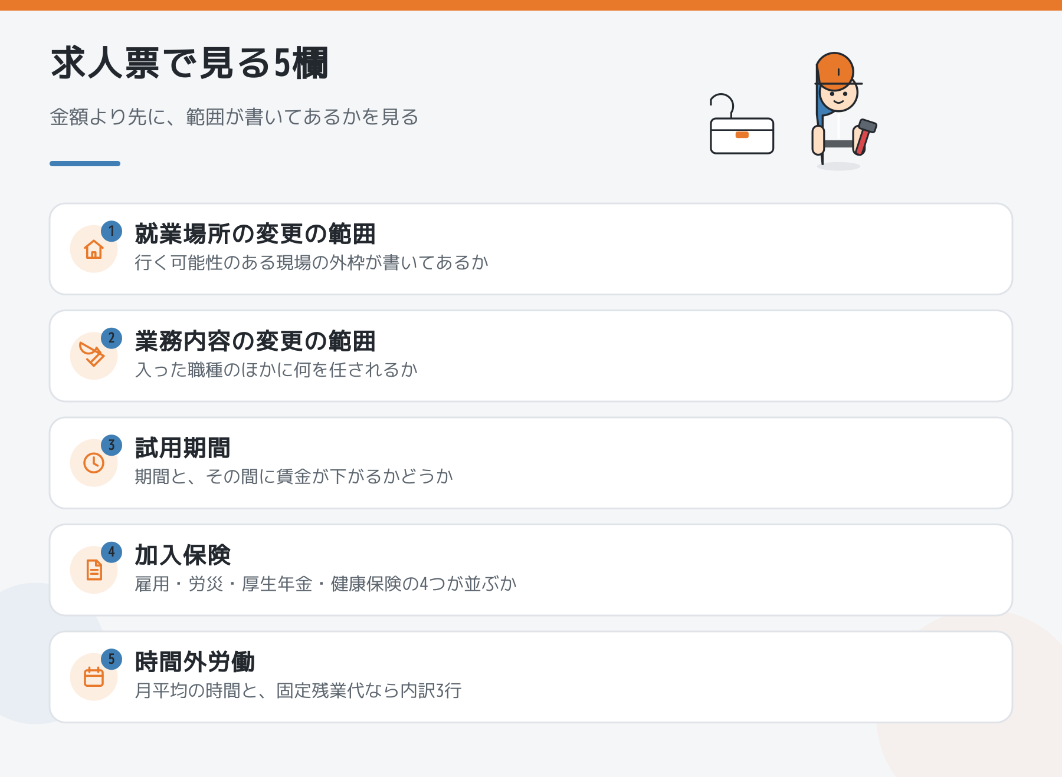The width and height of the screenshot is (1062, 777).
Task: Click the description 入った職種のほかに何を任されるか
Action: (276, 370)
